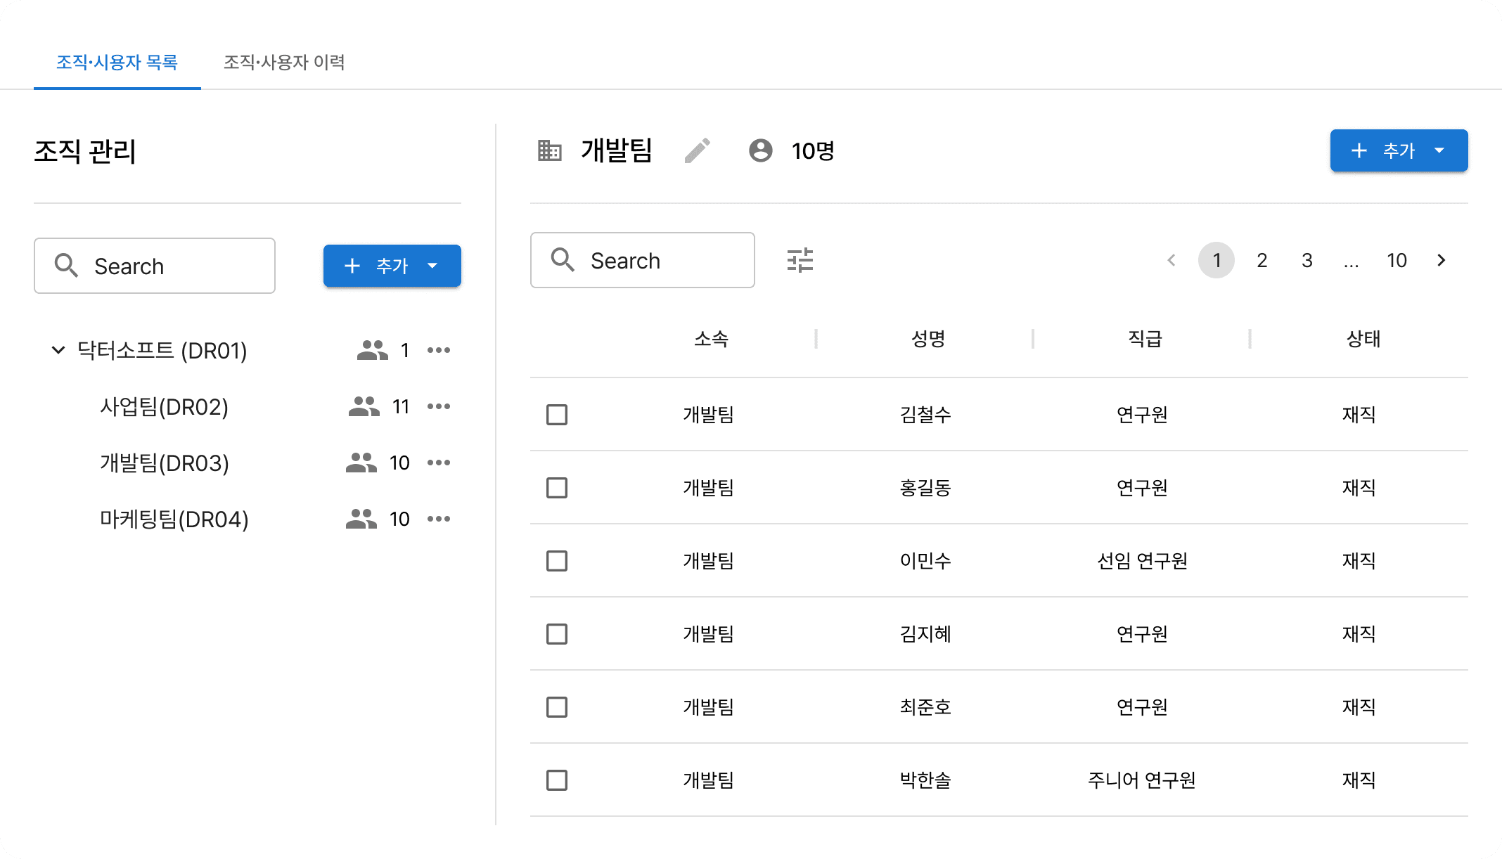Image resolution: width=1502 pixels, height=859 pixels.
Task: Switch to the 조직·사용자 이력 tab
Action: (x=284, y=63)
